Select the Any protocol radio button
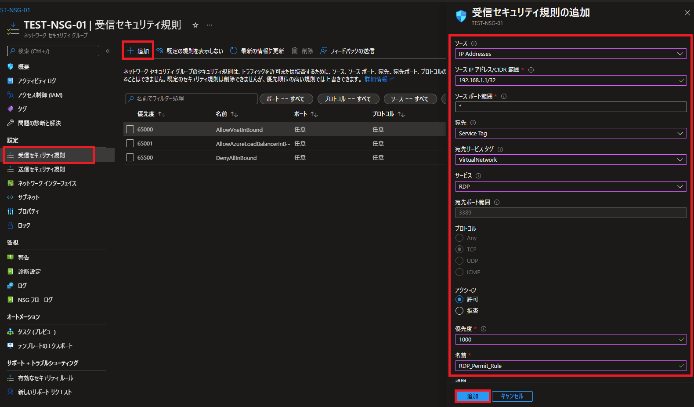Image resolution: width=694 pixels, height=407 pixels. pyautogui.click(x=459, y=238)
